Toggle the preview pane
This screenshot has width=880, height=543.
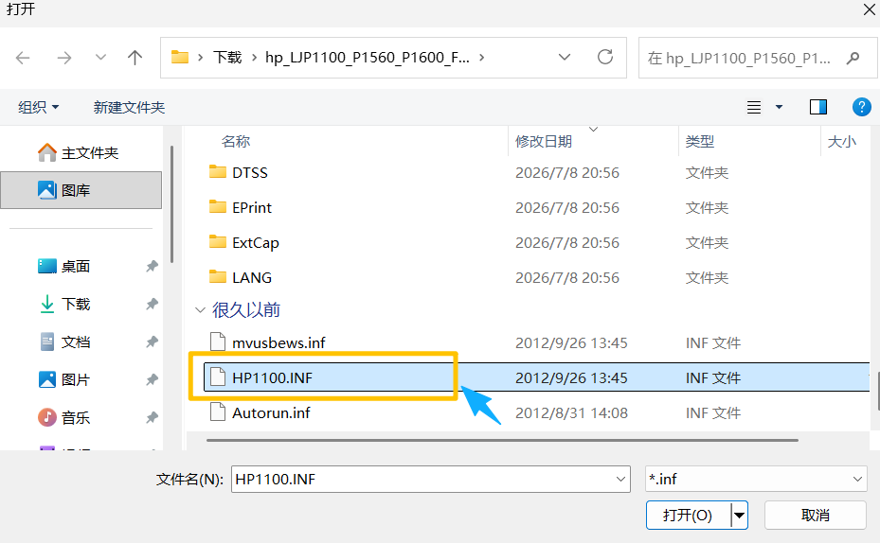click(818, 107)
